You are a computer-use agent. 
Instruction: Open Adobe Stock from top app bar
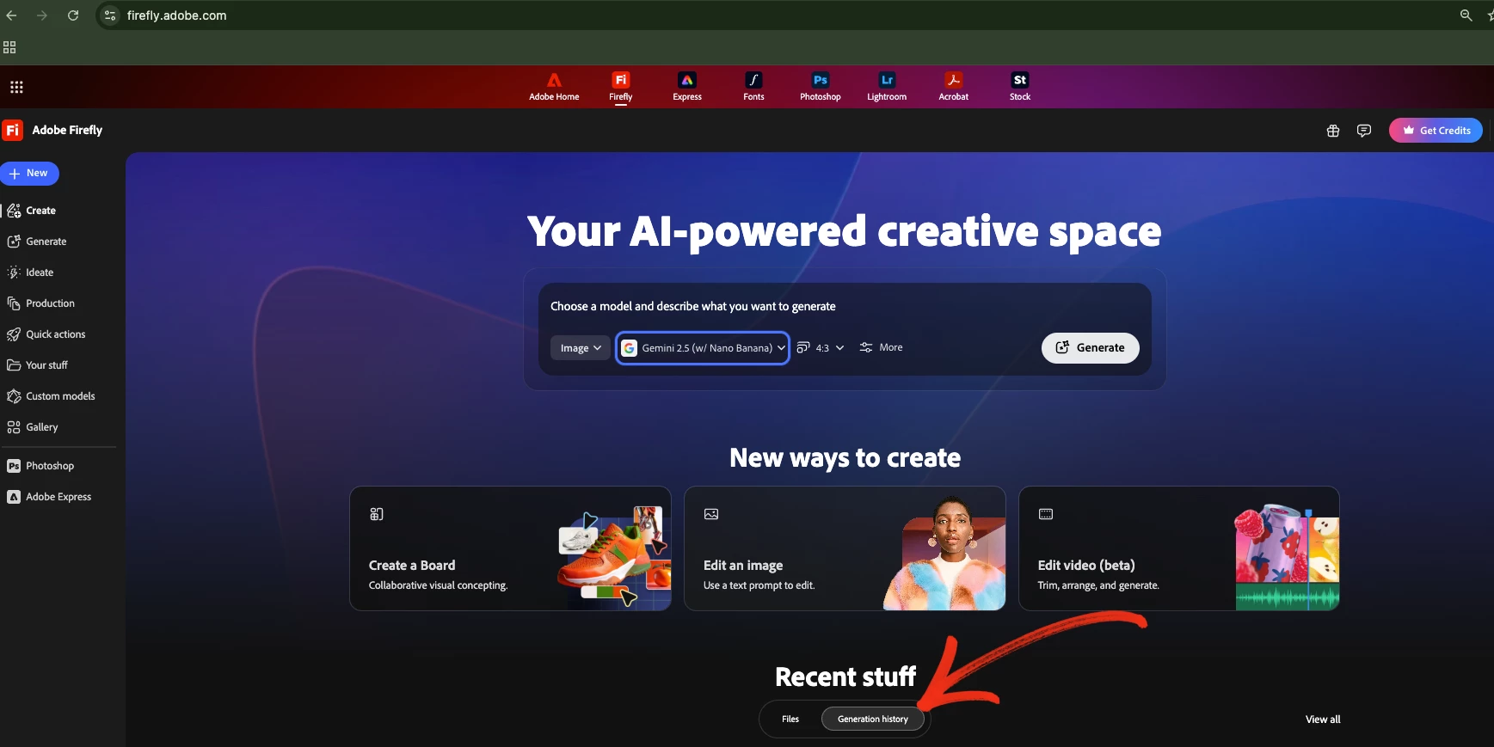point(1020,87)
